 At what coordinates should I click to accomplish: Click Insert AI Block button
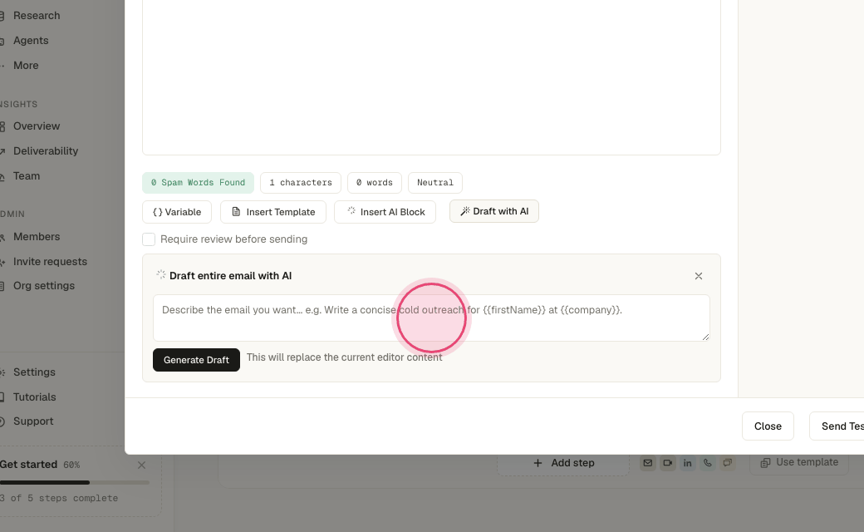click(385, 212)
